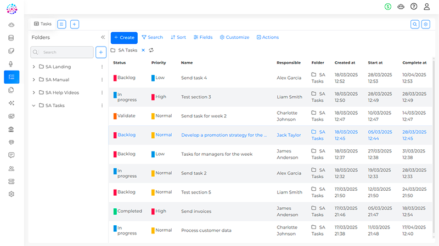Click the list view icon beside Tasks tab
439x246 pixels.
point(61,24)
